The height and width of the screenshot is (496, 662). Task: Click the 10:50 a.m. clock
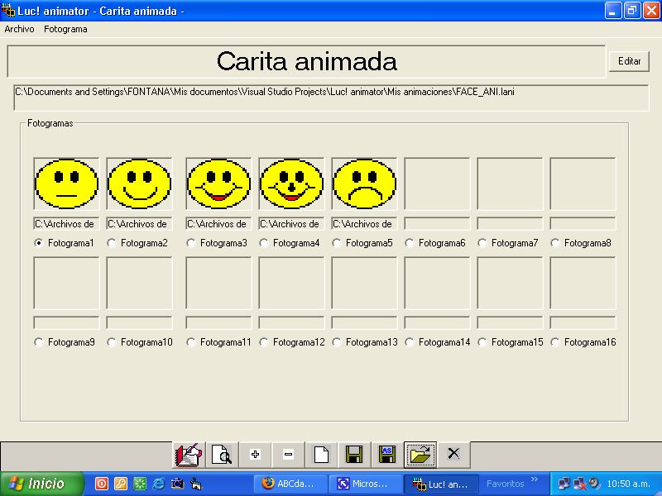[628, 484]
